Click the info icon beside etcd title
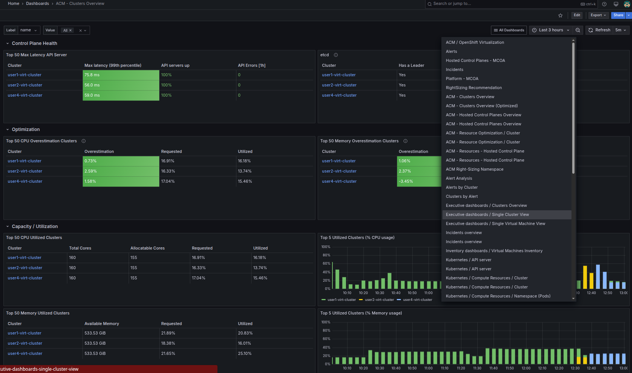This screenshot has width=632, height=373. (336, 55)
